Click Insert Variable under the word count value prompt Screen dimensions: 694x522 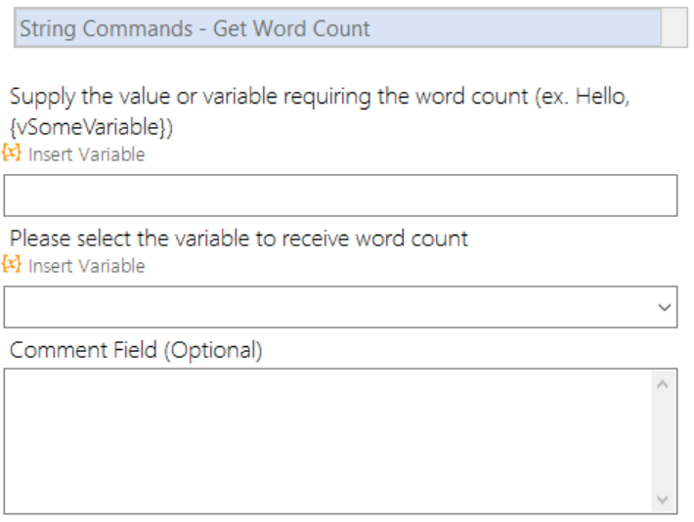(87, 154)
